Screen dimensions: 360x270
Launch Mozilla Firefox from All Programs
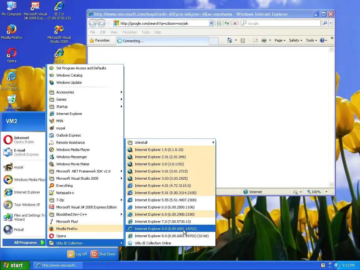pyautogui.click(x=85, y=229)
